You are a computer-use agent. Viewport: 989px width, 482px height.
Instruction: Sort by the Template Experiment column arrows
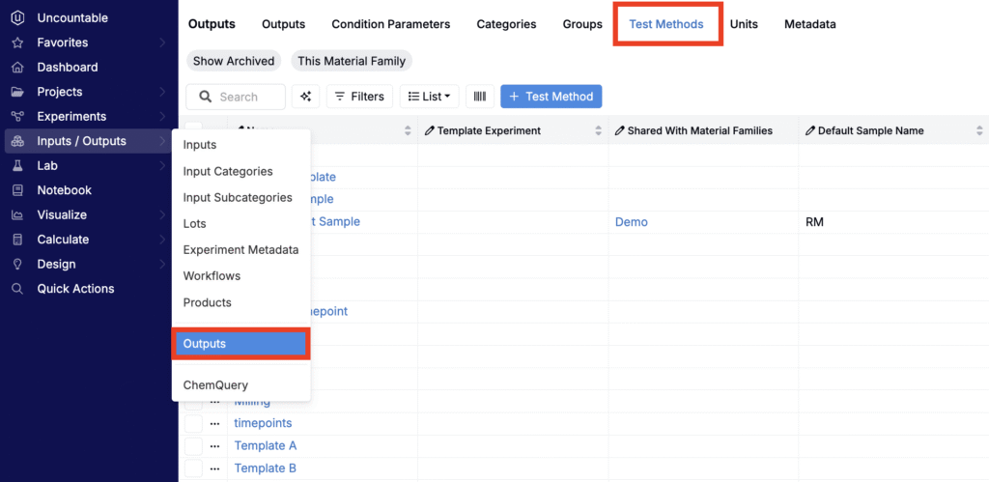click(598, 130)
